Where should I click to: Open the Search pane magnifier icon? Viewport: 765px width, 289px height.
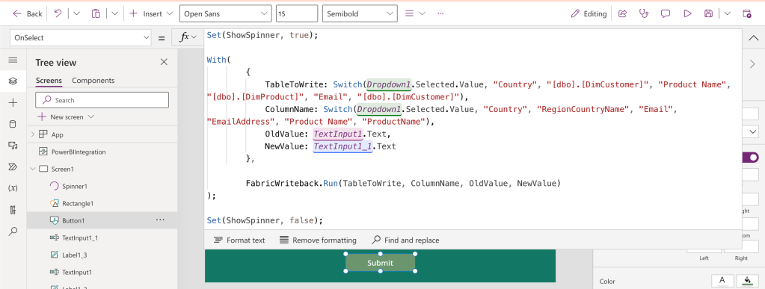[13, 231]
